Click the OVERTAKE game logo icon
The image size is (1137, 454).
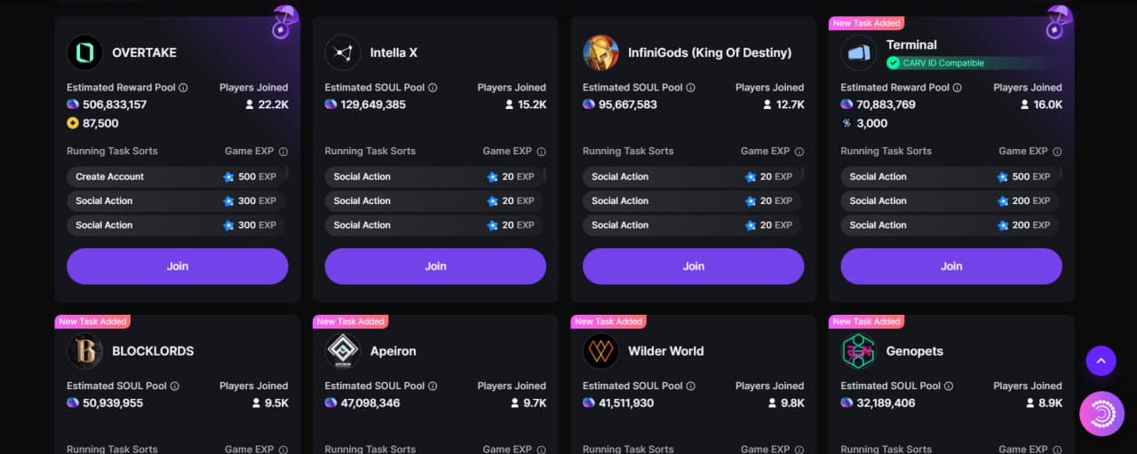click(84, 52)
